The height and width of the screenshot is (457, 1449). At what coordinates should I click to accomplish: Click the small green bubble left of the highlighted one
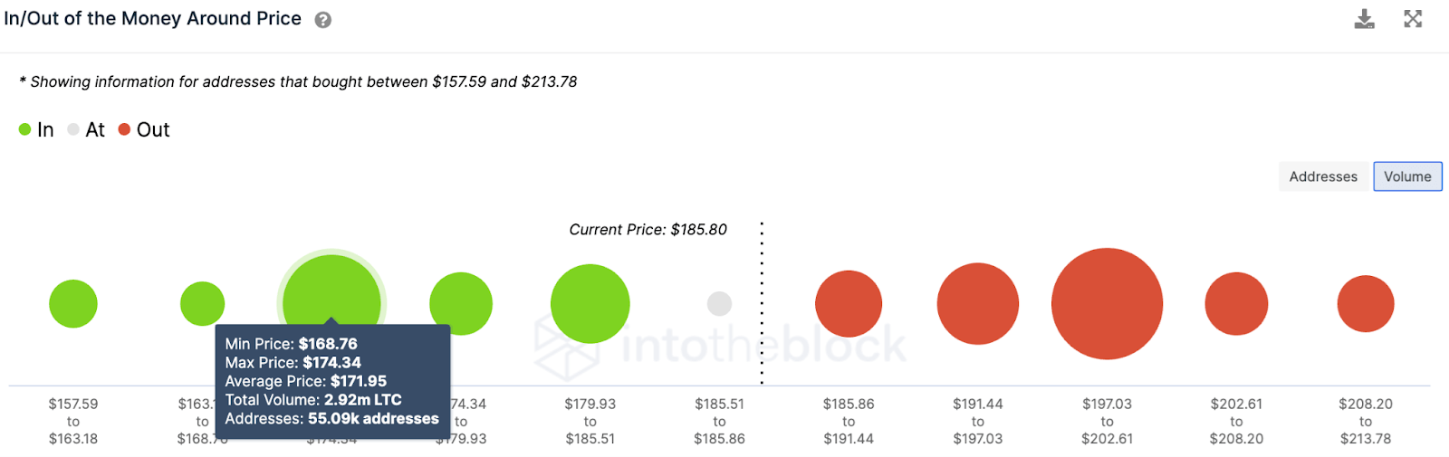202,303
